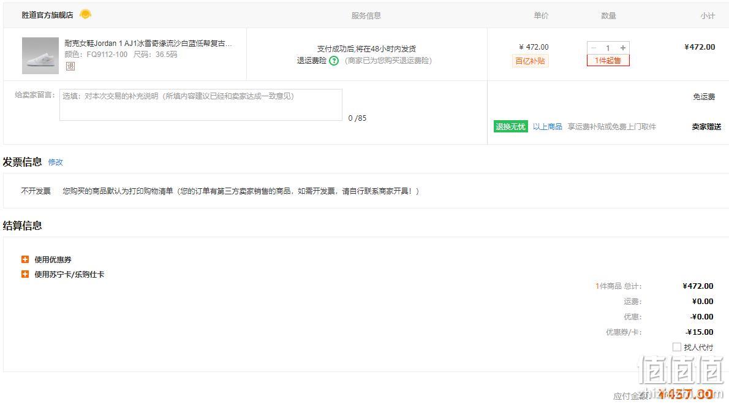Image resolution: width=729 pixels, height=404 pixels.
Task: Click the 服务信息 column header
Action: [366, 15]
